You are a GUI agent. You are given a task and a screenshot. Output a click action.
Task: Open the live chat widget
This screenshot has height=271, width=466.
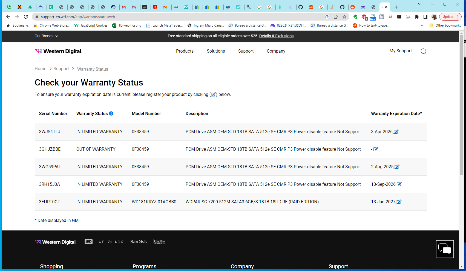click(x=445, y=249)
